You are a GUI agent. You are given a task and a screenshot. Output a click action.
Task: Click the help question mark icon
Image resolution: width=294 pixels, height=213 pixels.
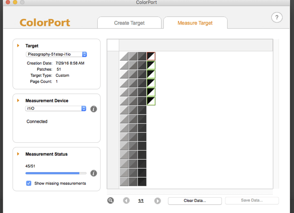tap(277, 17)
